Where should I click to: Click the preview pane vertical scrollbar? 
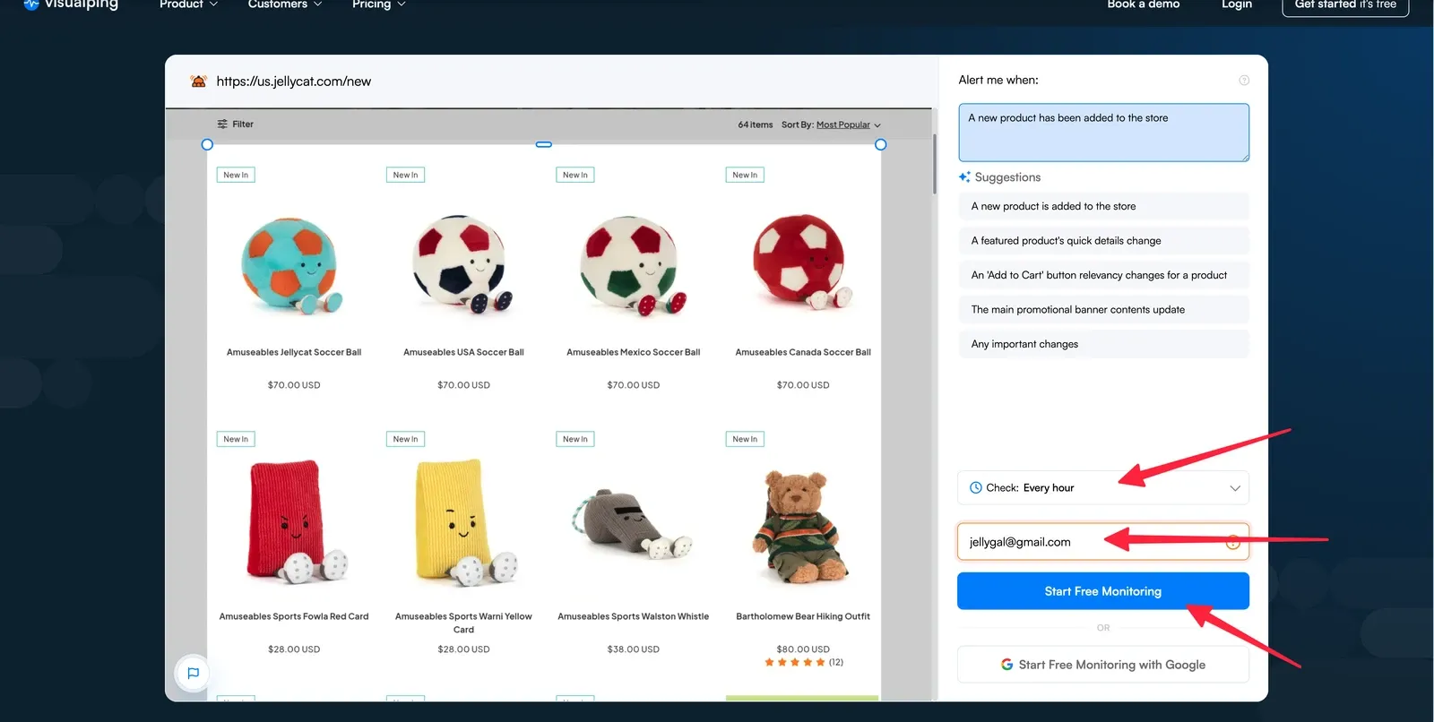934,164
